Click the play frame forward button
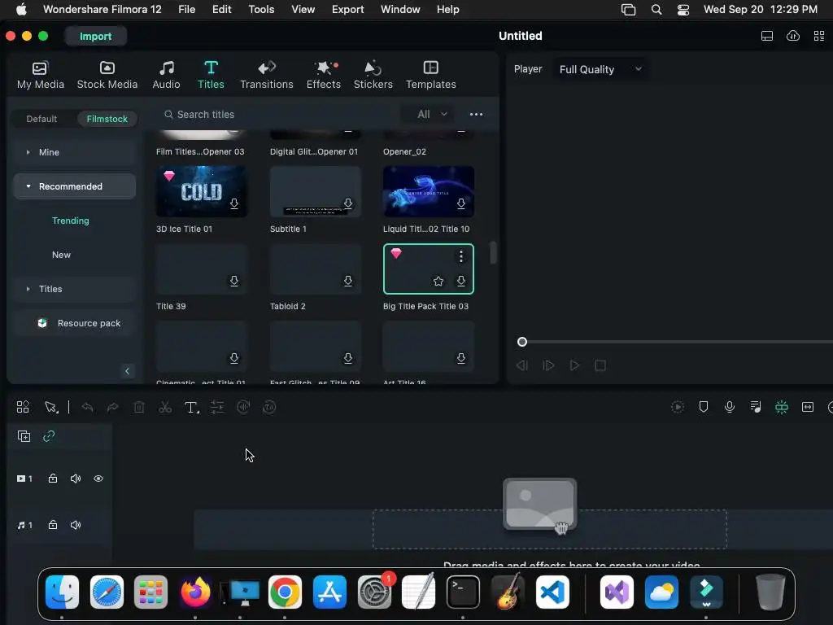 pyautogui.click(x=548, y=365)
